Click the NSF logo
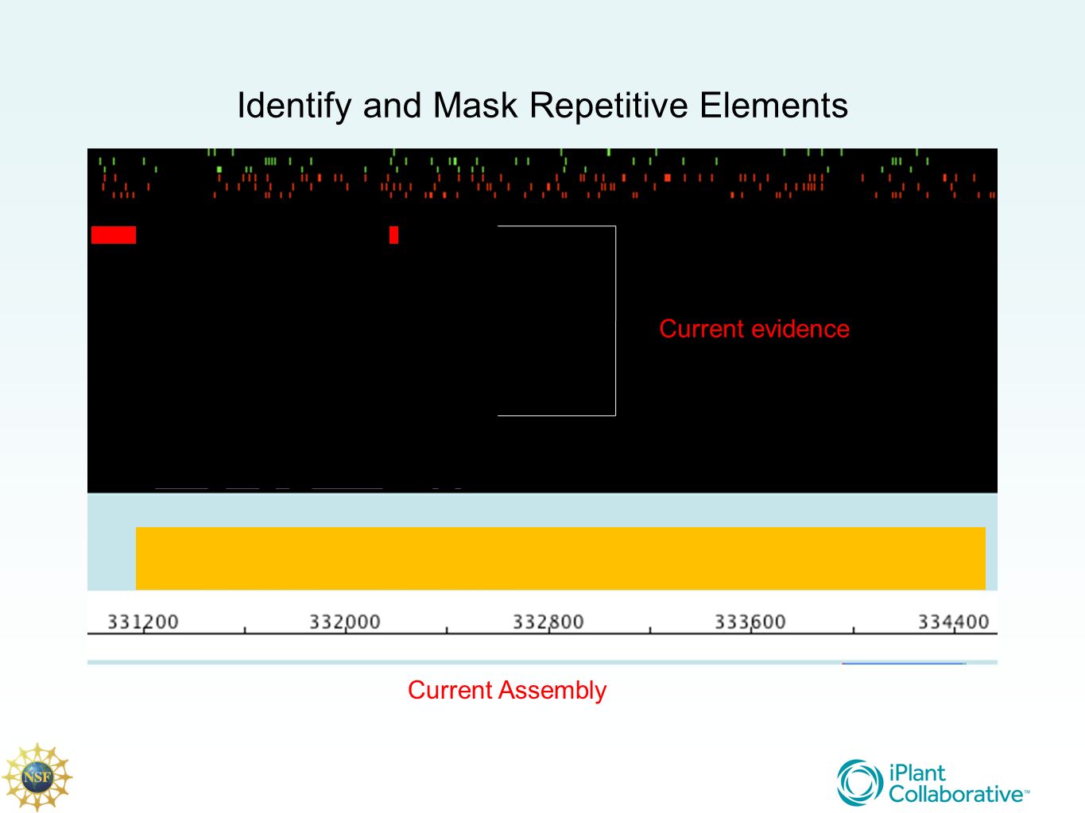The height and width of the screenshot is (813, 1085). 37,776
